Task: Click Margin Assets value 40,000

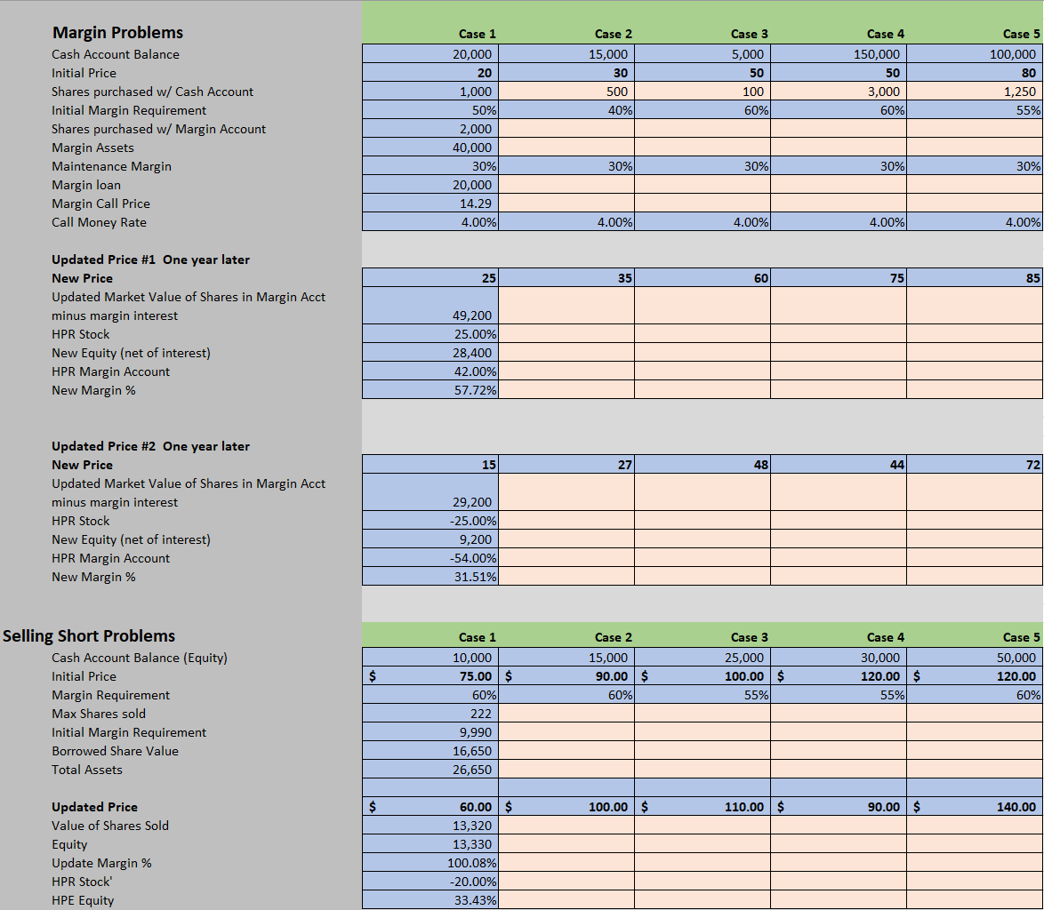Action: [x=430, y=147]
